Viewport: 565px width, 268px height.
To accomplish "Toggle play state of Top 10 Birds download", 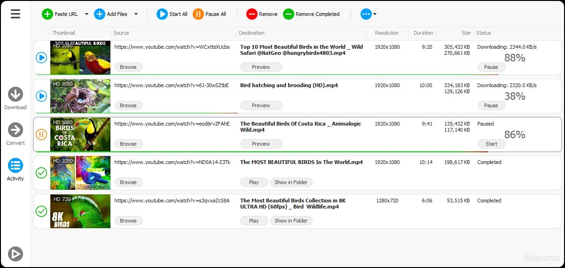I will coord(41,58).
